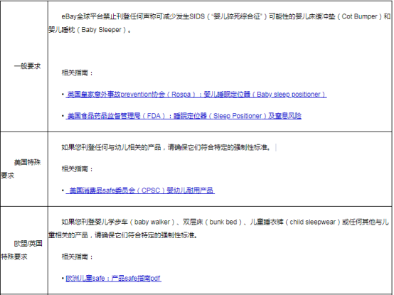Click the 相关指南 label in 一般要求 row

[77, 73]
